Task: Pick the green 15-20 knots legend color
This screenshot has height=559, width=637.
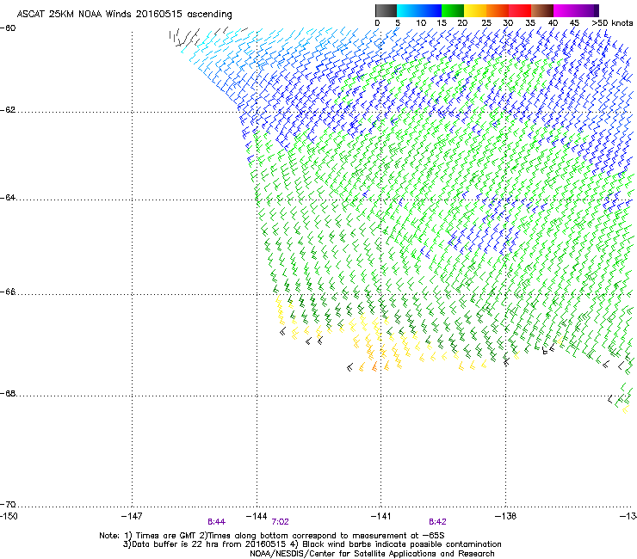Action: pyautogui.click(x=453, y=10)
